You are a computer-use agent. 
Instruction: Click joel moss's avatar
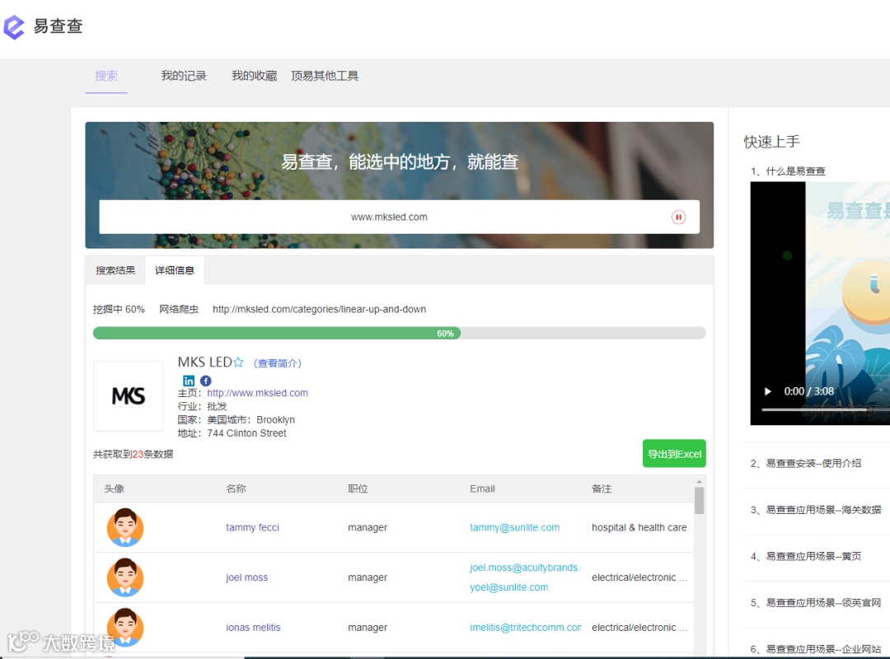click(x=125, y=577)
